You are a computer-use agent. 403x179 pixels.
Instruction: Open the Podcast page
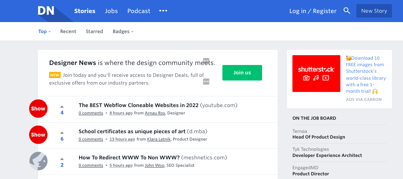click(x=139, y=11)
